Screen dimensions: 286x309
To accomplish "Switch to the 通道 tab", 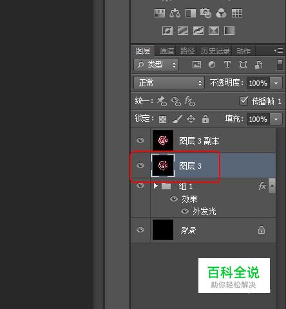I will pos(166,51).
